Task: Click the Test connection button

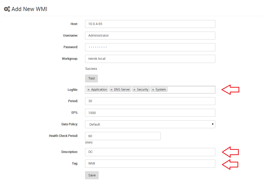Action: 91,78
